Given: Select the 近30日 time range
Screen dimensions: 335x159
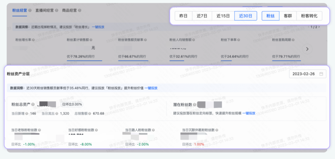Looking at the screenshot, I should [x=246, y=16].
